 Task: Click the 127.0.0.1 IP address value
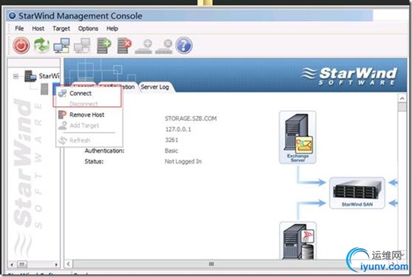pos(178,129)
